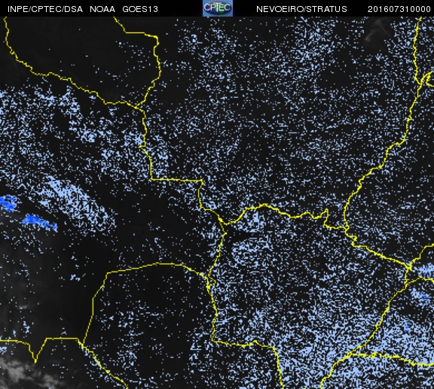This screenshot has width=434, height=389.
Task: Click the yellow border junction near the bottom right
Action: tap(350, 354)
